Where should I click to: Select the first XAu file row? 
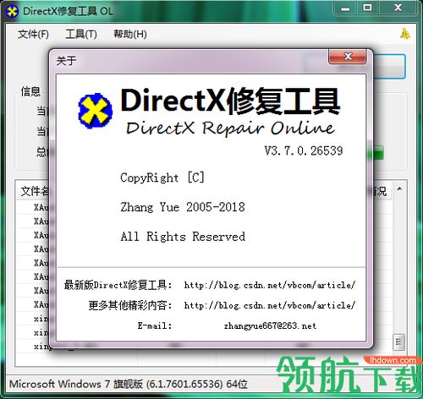[41, 208]
